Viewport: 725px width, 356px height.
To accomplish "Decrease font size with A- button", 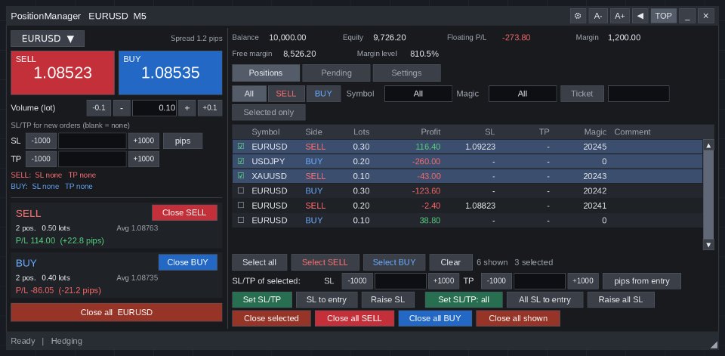I will tap(598, 16).
